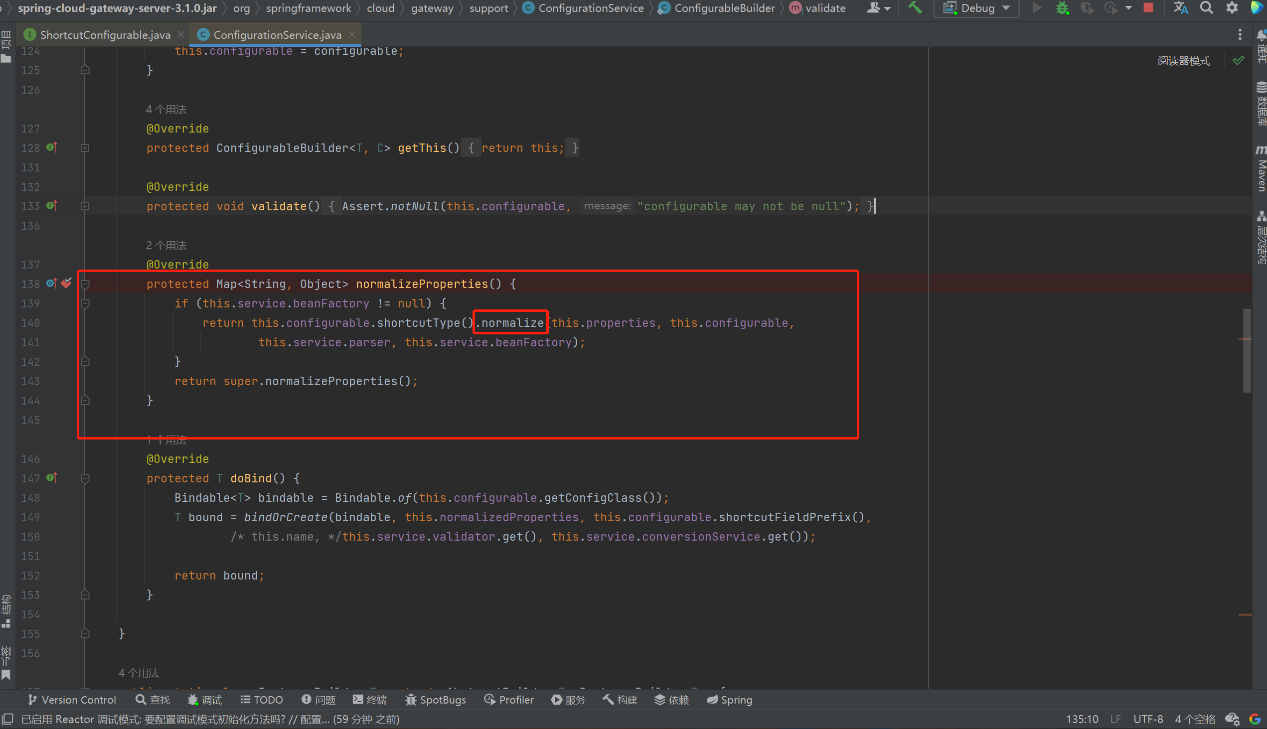Open IDE settings gear icon

pyautogui.click(x=1232, y=8)
